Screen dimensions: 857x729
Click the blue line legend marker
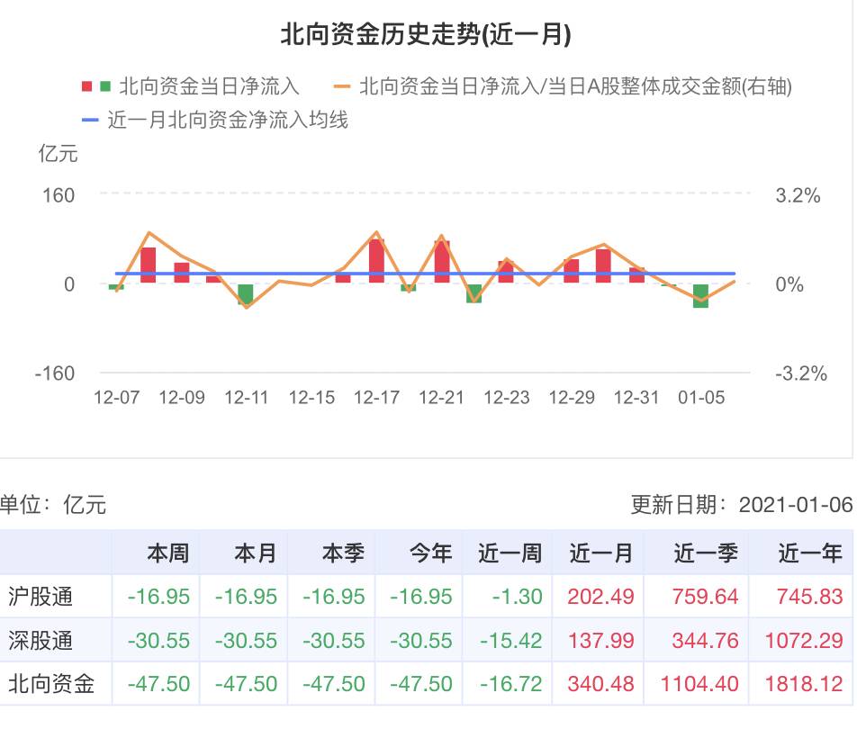(x=90, y=120)
